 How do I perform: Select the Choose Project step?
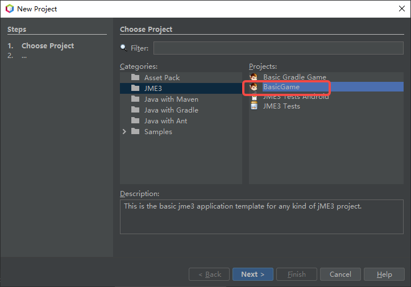coord(48,46)
